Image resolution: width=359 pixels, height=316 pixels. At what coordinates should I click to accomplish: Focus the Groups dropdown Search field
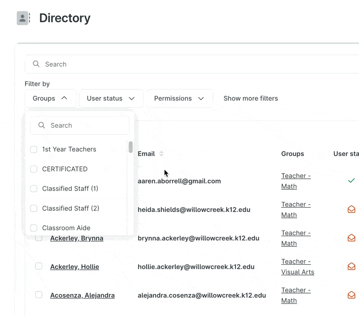click(80, 125)
